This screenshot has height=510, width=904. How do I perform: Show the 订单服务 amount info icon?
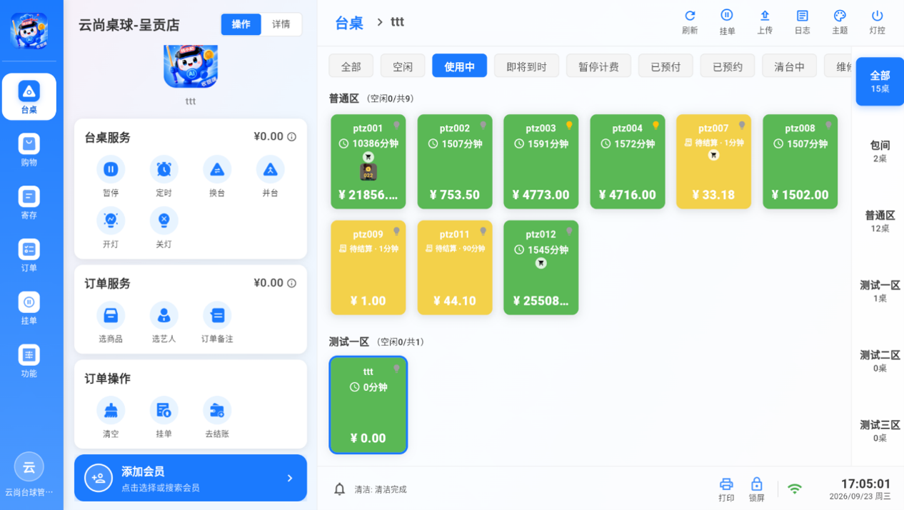291,283
